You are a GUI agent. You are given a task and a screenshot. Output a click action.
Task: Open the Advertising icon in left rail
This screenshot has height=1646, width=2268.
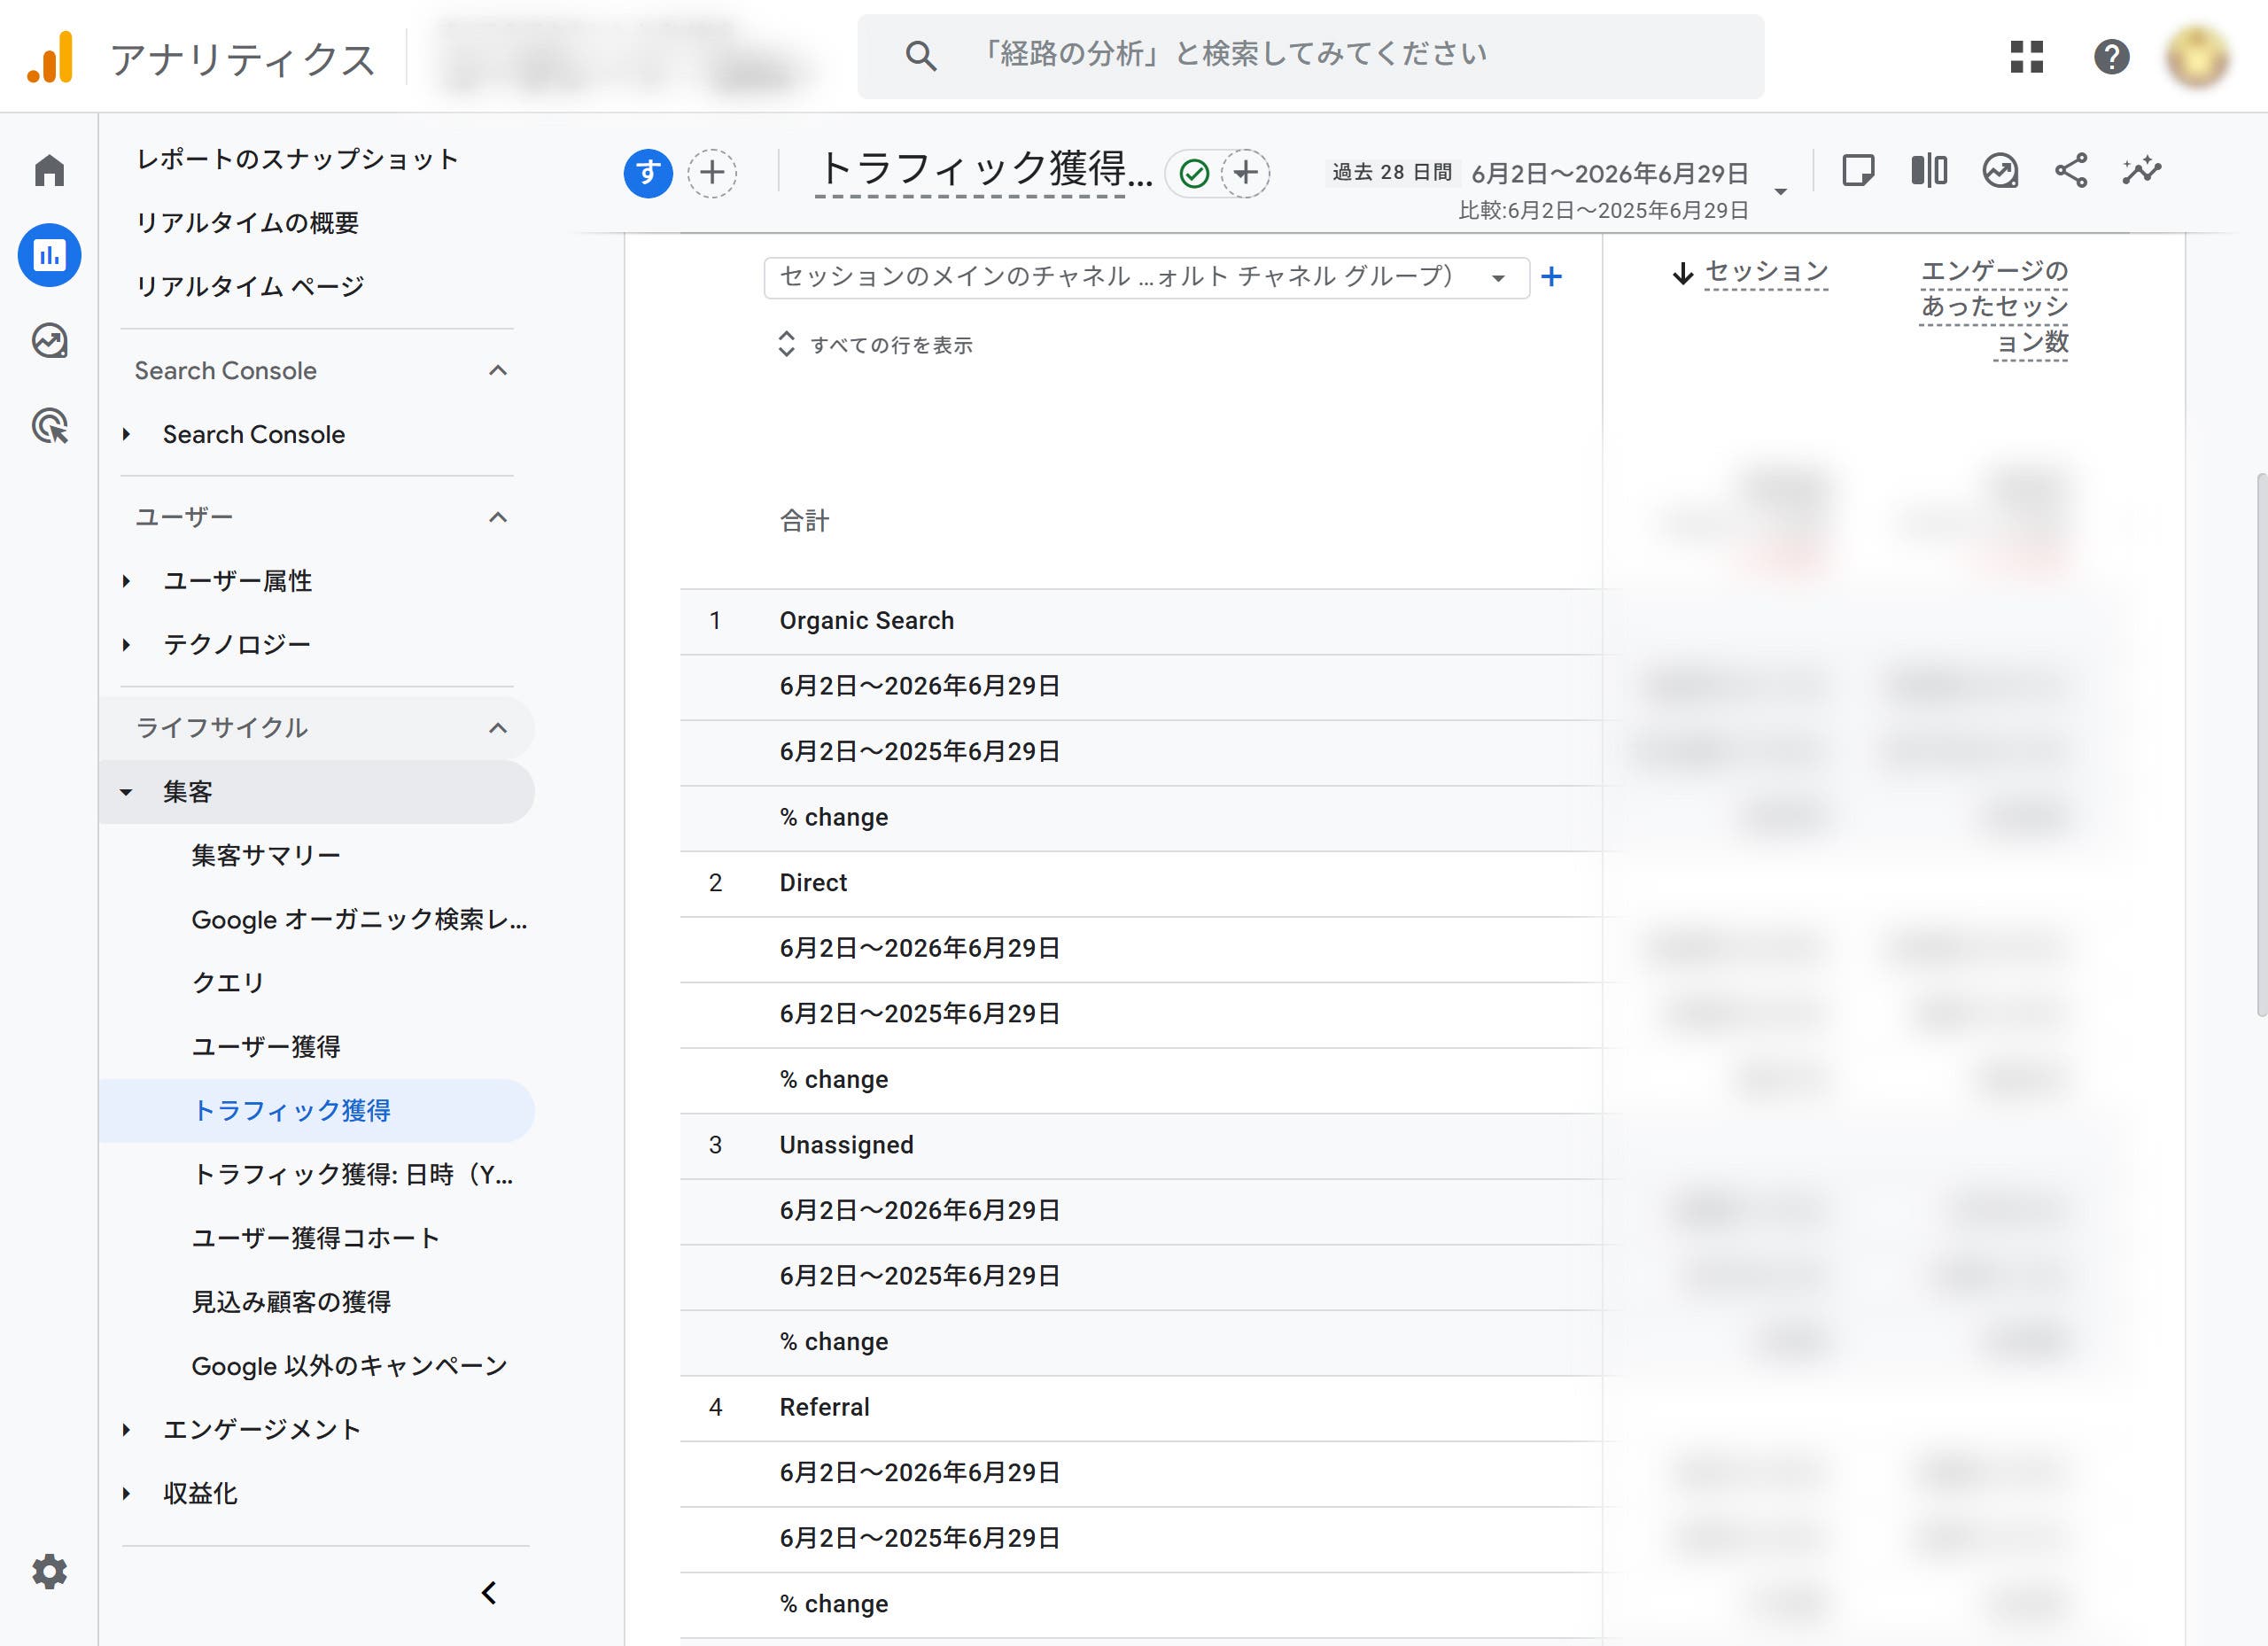pos(49,426)
